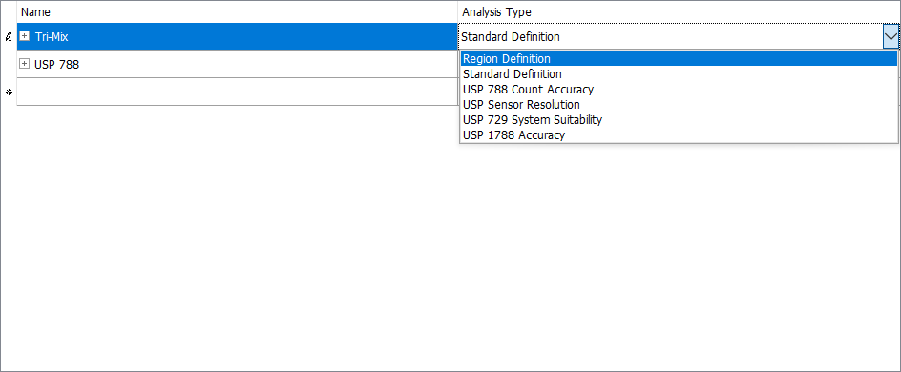Select the USP 788 name cell
The width and height of the screenshot is (901, 372).
pyautogui.click(x=238, y=64)
